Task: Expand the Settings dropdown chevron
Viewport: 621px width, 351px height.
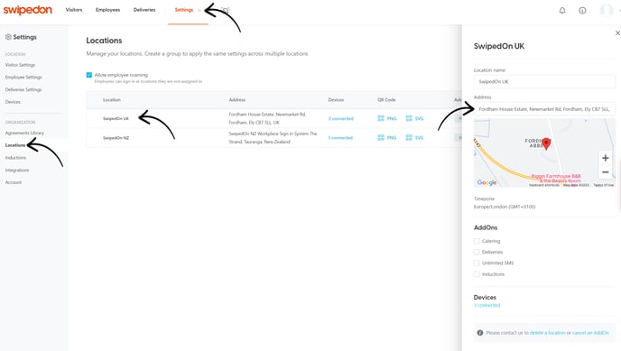Action: [x=199, y=10]
